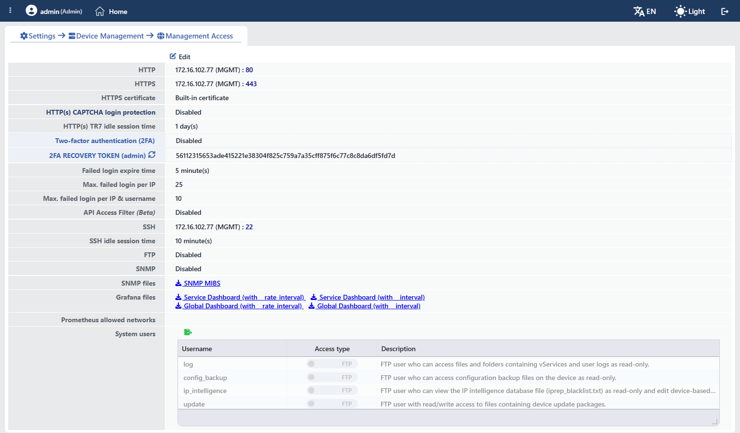Click the ip_intelligence username cell

pyautogui.click(x=205, y=391)
